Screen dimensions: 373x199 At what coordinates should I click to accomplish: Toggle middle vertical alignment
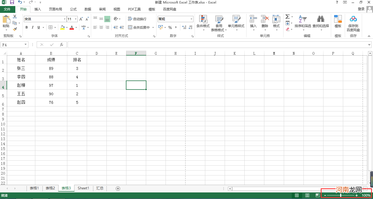[x=101, y=19]
